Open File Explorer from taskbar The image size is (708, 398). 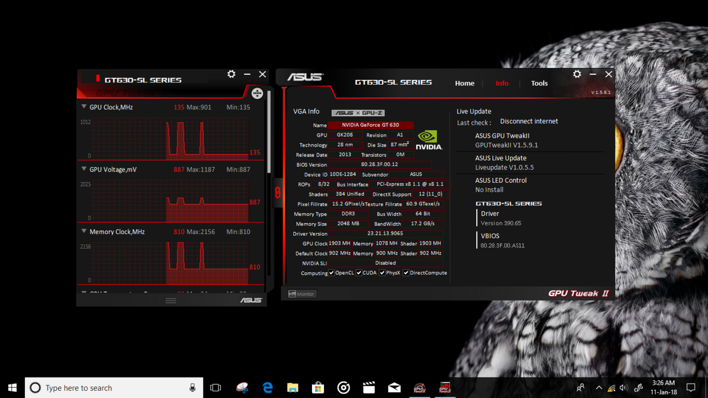pos(293,387)
